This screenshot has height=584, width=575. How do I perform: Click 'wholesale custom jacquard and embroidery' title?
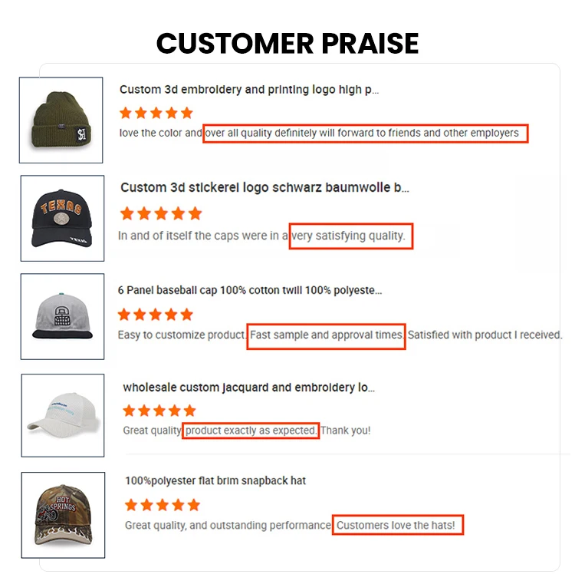click(x=248, y=388)
